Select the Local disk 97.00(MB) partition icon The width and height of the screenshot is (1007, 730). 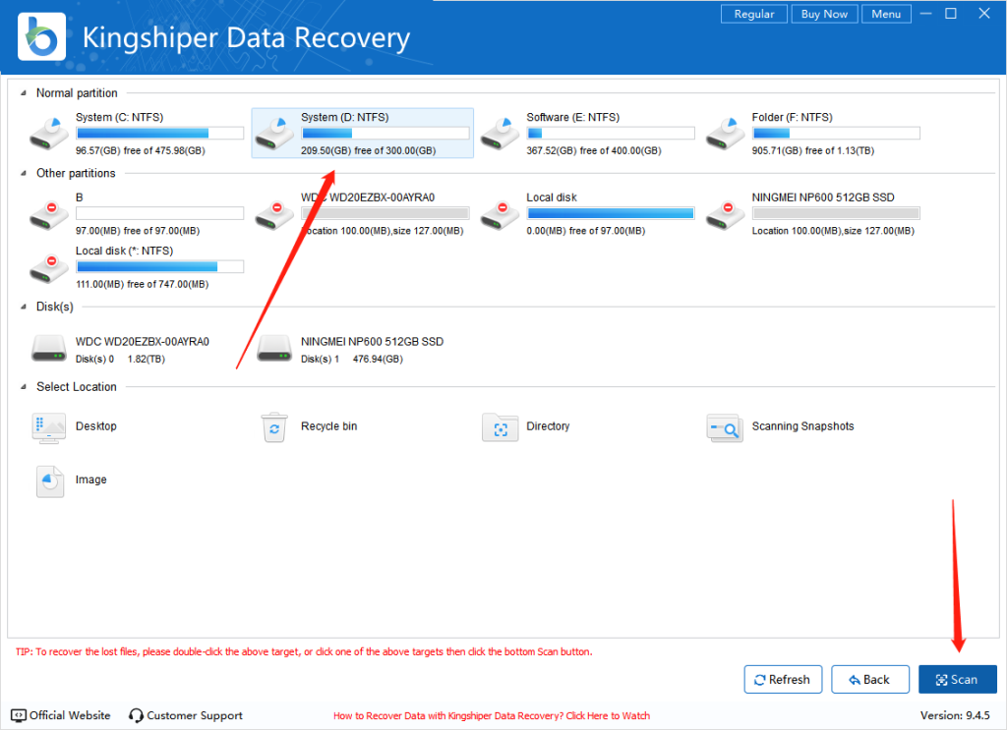pyautogui.click(x=500, y=215)
